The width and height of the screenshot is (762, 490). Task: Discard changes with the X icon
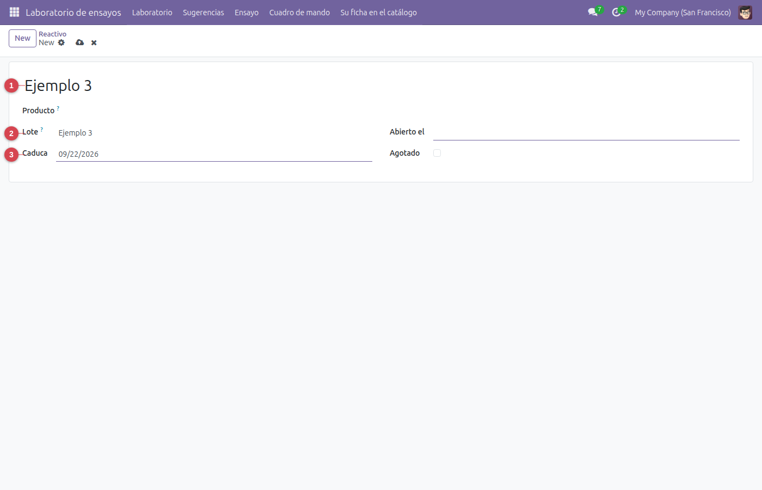(x=94, y=42)
